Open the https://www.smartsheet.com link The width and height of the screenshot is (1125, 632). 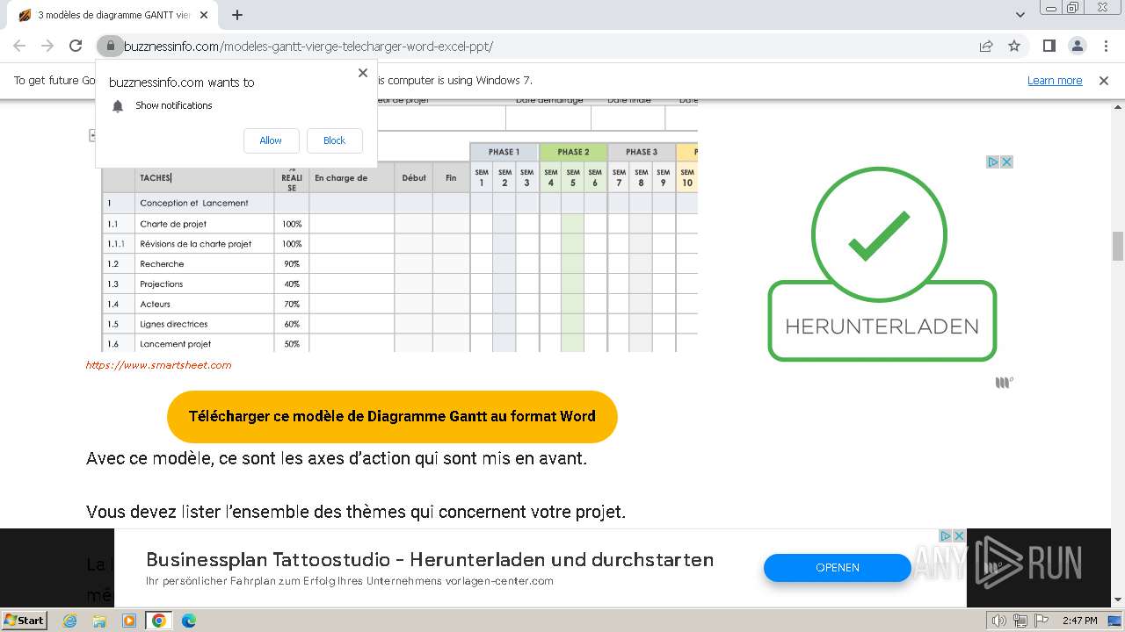coord(158,365)
